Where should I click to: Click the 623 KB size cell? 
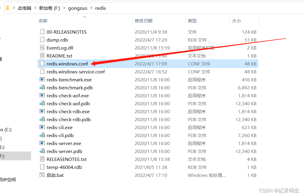coord(249,127)
